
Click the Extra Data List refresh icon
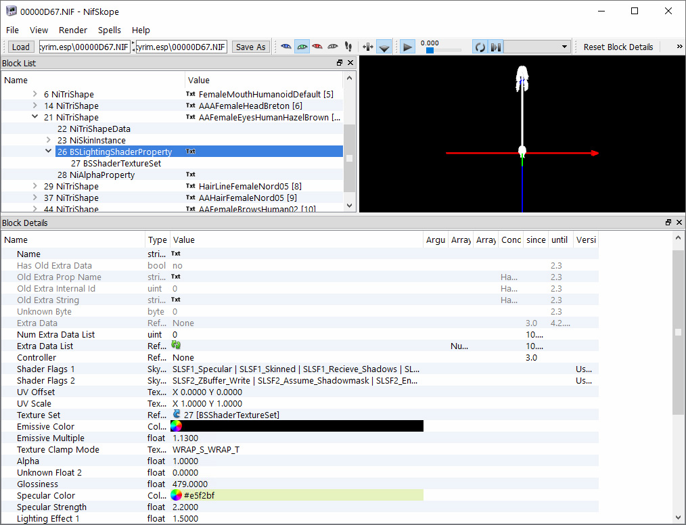[x=176, y=345]
